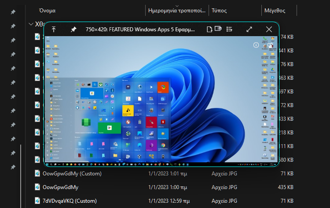Click the file icon in the 72 KB row
Image resolution: width=330 pixels, height=208 pixels.
coord(37,105)
